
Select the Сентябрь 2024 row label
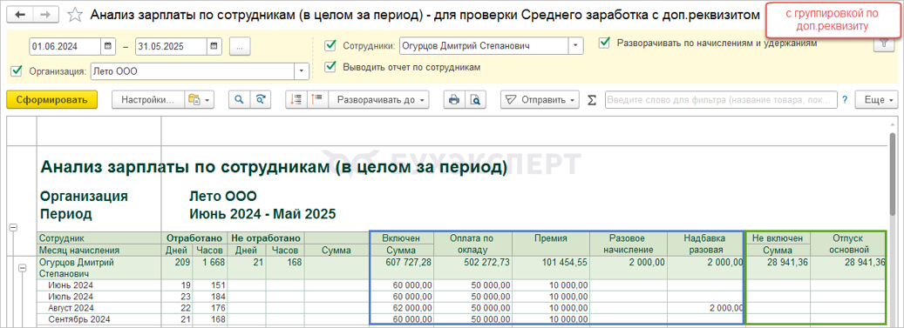pyautogui.click(x=79, y=318)
